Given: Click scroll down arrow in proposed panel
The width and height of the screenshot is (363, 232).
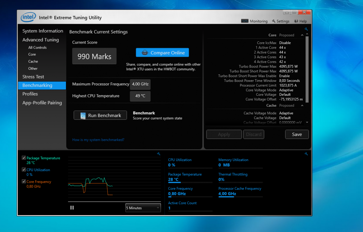Looking at the screenshot, I should (x=307, y=122).
